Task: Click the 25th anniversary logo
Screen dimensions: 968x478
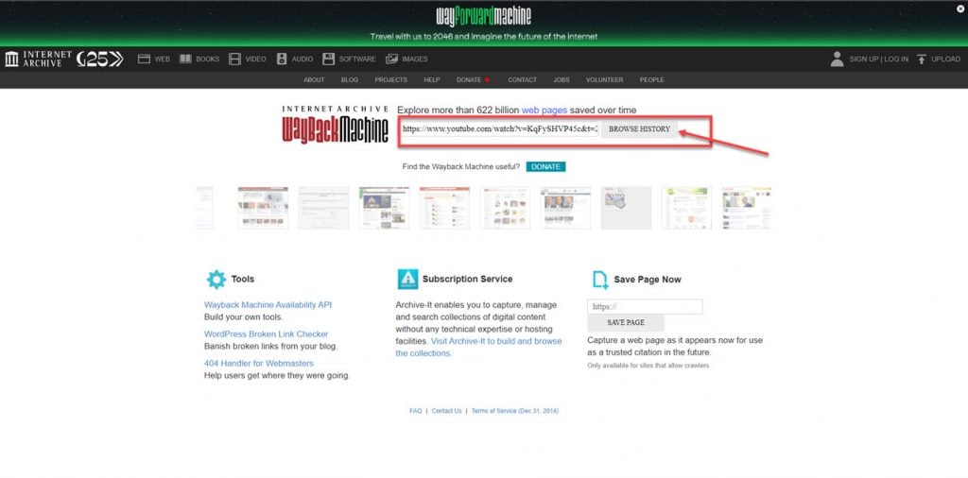Action: (100, 60)
